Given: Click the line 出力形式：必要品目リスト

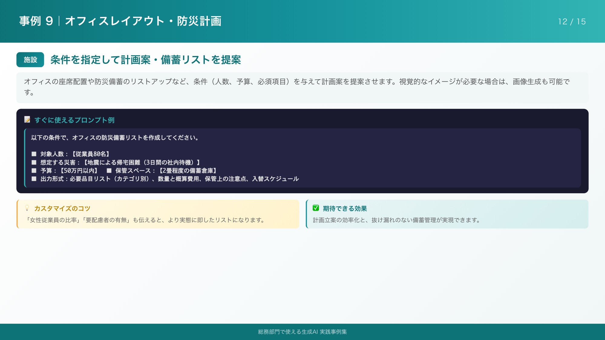Looking at the screenshot, I should coord(170,179).
